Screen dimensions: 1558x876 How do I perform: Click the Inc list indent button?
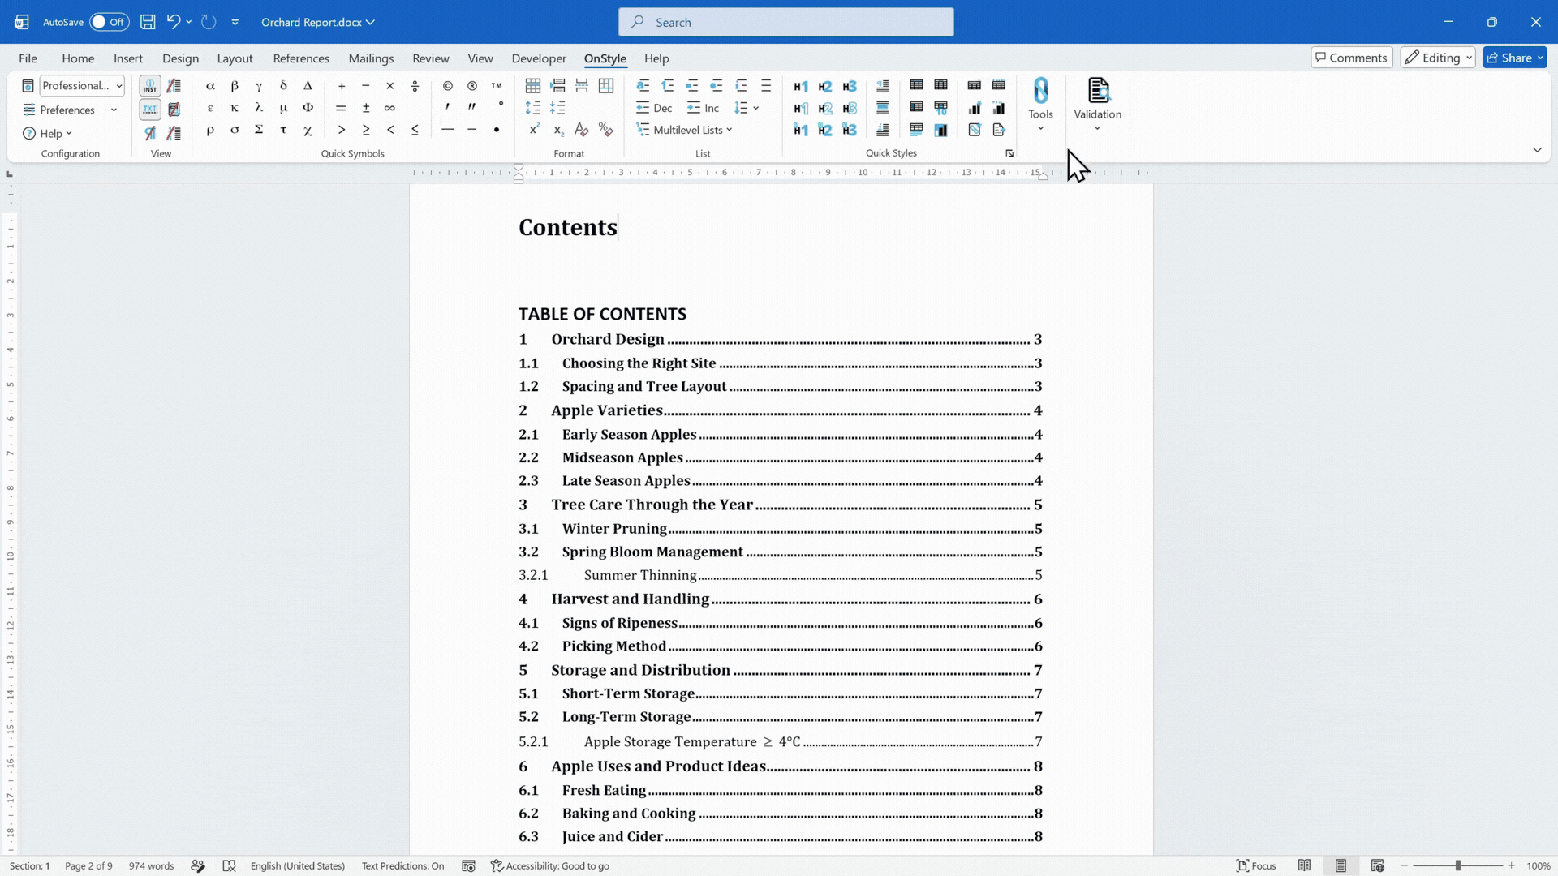(x=703, y=108)
